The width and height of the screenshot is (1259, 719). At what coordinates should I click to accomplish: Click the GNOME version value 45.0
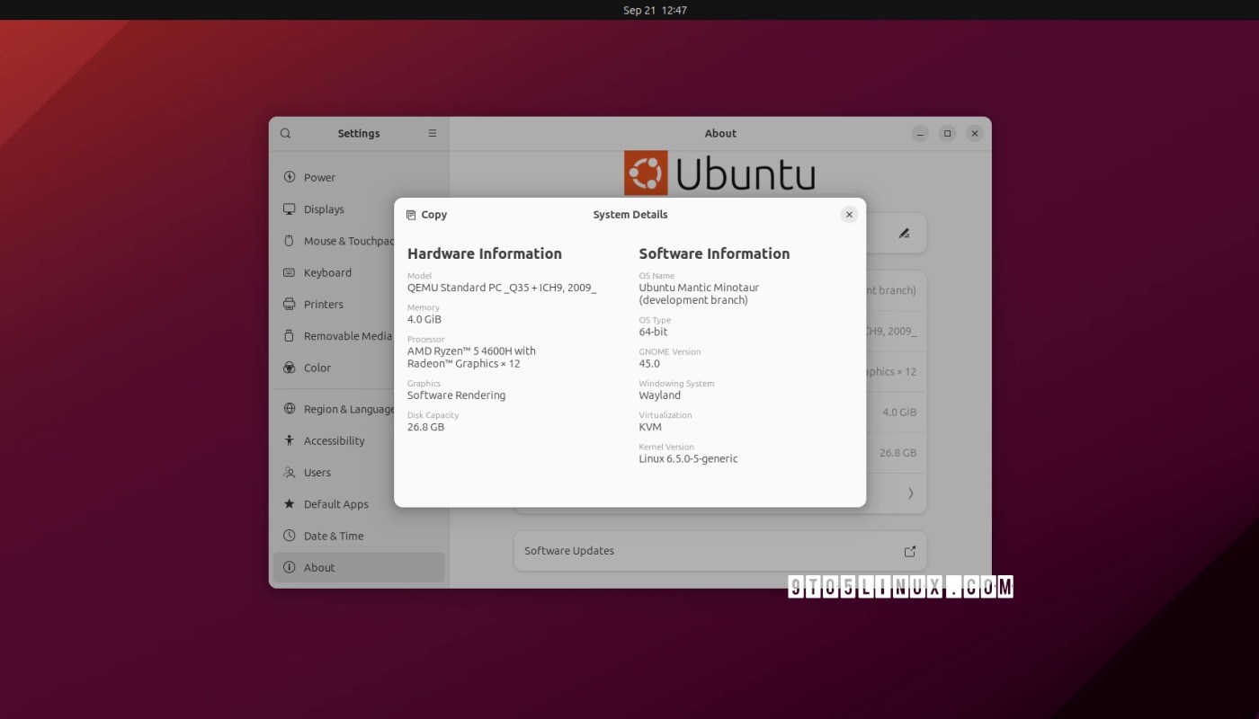tap(649, 364)
